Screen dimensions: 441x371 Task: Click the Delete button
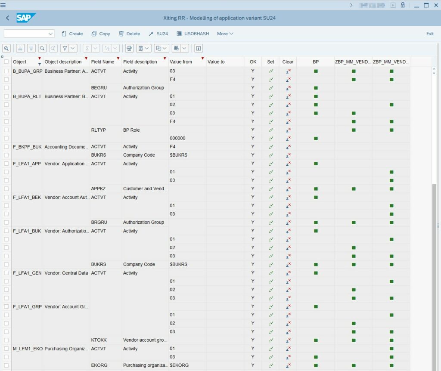coord(129,34)
